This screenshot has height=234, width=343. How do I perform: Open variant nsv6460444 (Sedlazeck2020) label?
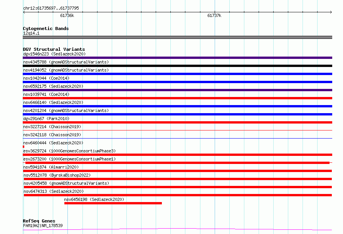click(53, 143)
